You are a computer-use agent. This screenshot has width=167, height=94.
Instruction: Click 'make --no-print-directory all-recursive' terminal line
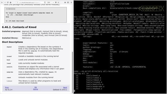coord(96,71)
